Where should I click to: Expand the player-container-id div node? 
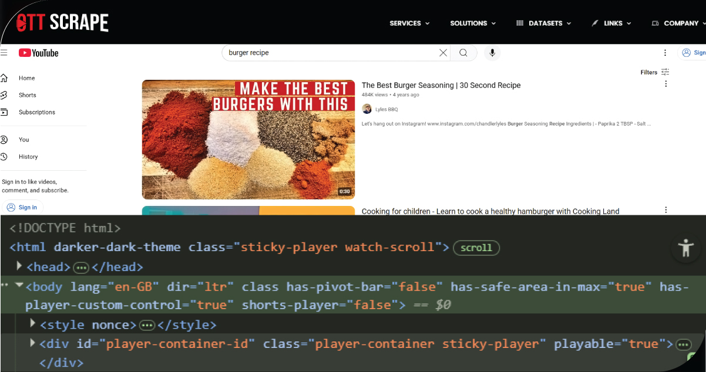[33, 343]
